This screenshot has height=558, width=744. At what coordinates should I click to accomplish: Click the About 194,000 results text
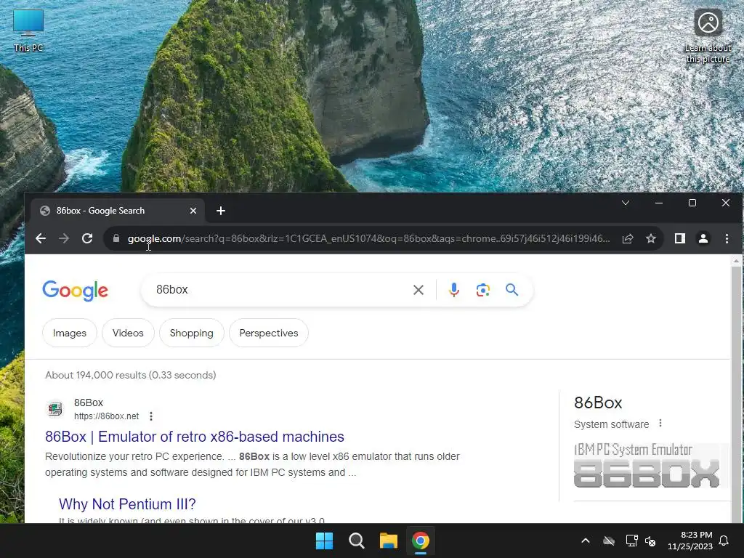point(131,376)
